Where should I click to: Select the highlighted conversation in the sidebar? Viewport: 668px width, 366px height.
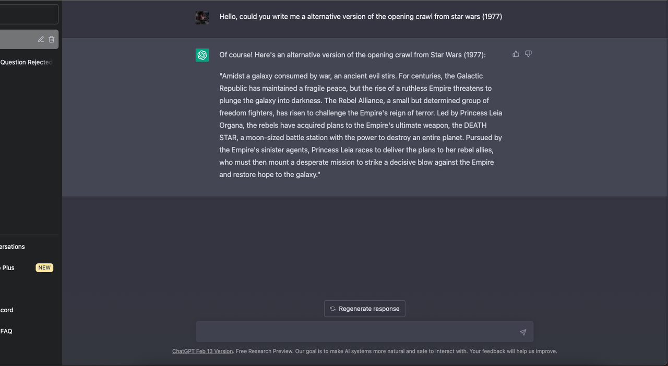(18, 39)
